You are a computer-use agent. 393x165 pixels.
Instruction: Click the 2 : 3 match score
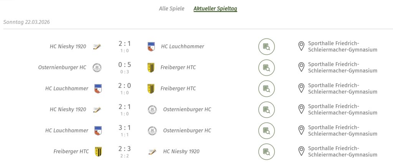click(124, 149)
